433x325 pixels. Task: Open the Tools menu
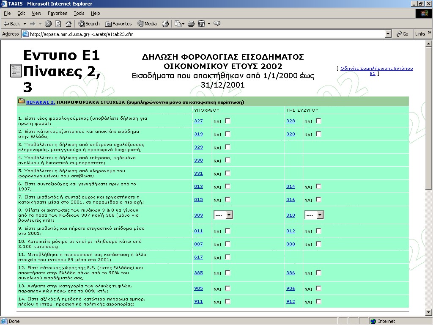pos(79,13)
